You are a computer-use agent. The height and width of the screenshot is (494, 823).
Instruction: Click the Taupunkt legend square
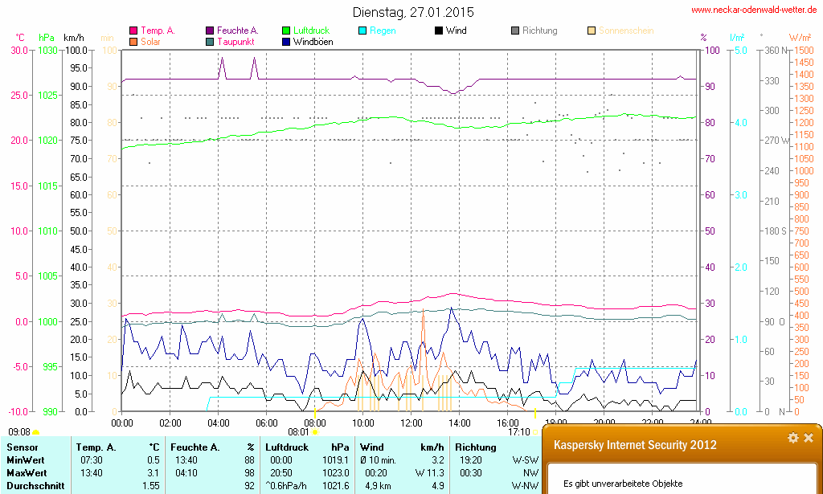pyautogui.click(x=210, y=41)
